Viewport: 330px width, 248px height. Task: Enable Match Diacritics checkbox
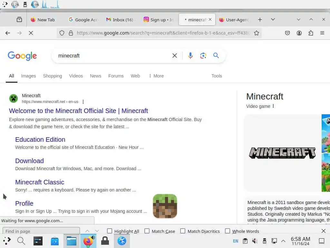coord(183,231)
